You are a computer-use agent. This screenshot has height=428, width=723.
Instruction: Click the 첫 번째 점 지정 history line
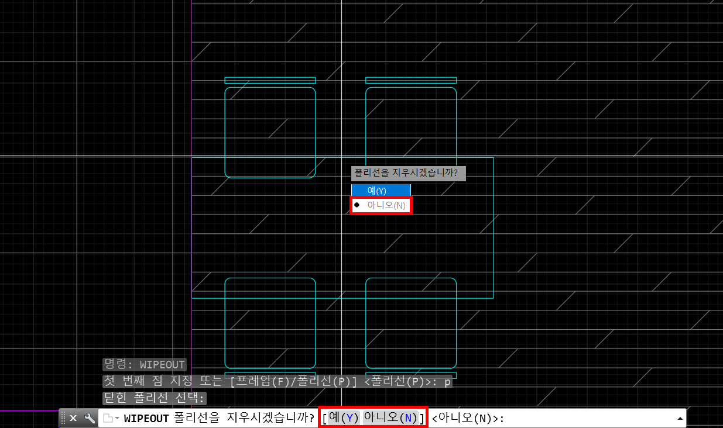point(277,381)
